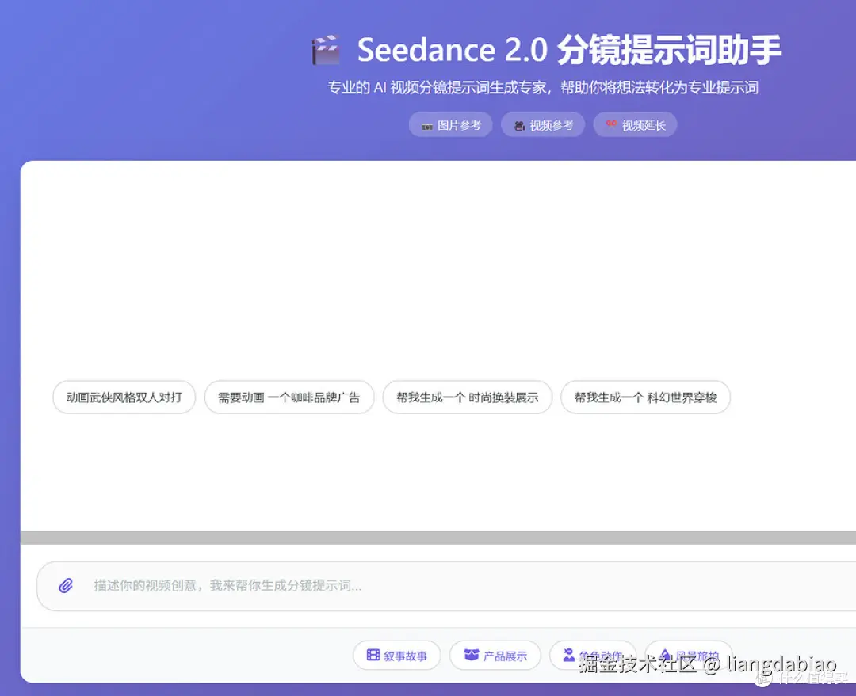This screenshot has height=696, width=856.
Task: Click the paperclip attachment icon
Action: [67, 585]
